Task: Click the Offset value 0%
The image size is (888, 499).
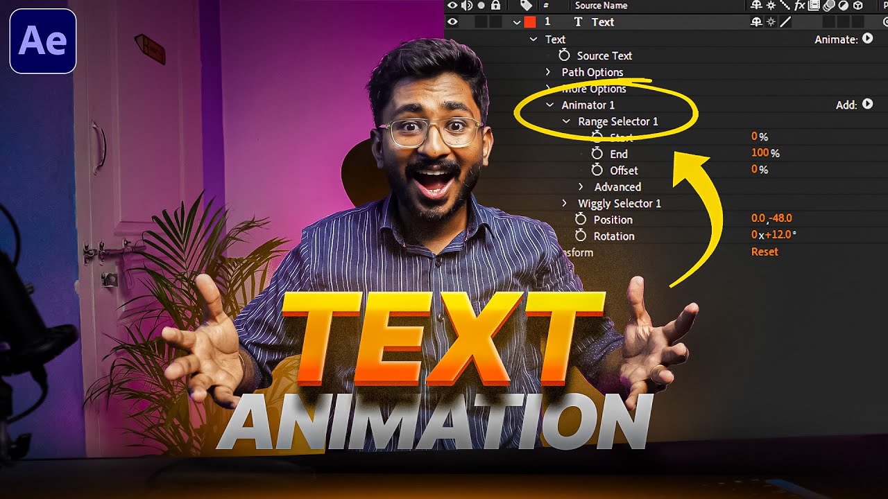Action: [760, 169]
